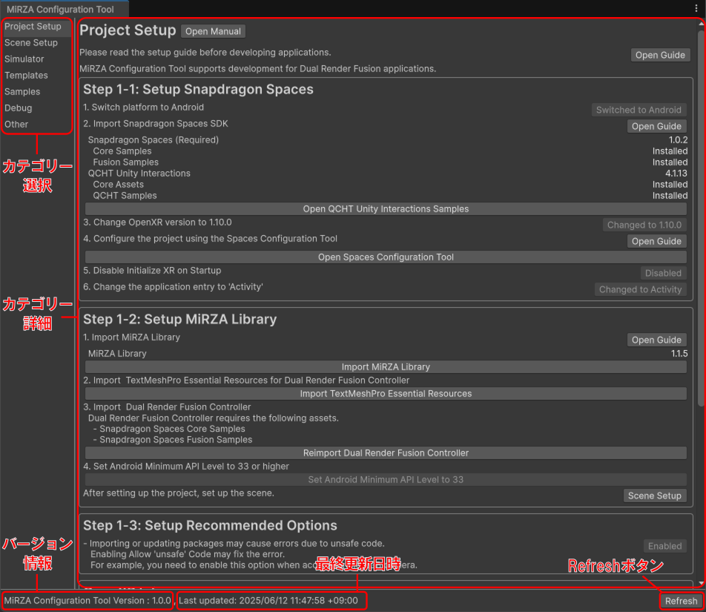
Task: Open Guide next to setup guide notice
Action: (x=660, y=55)
